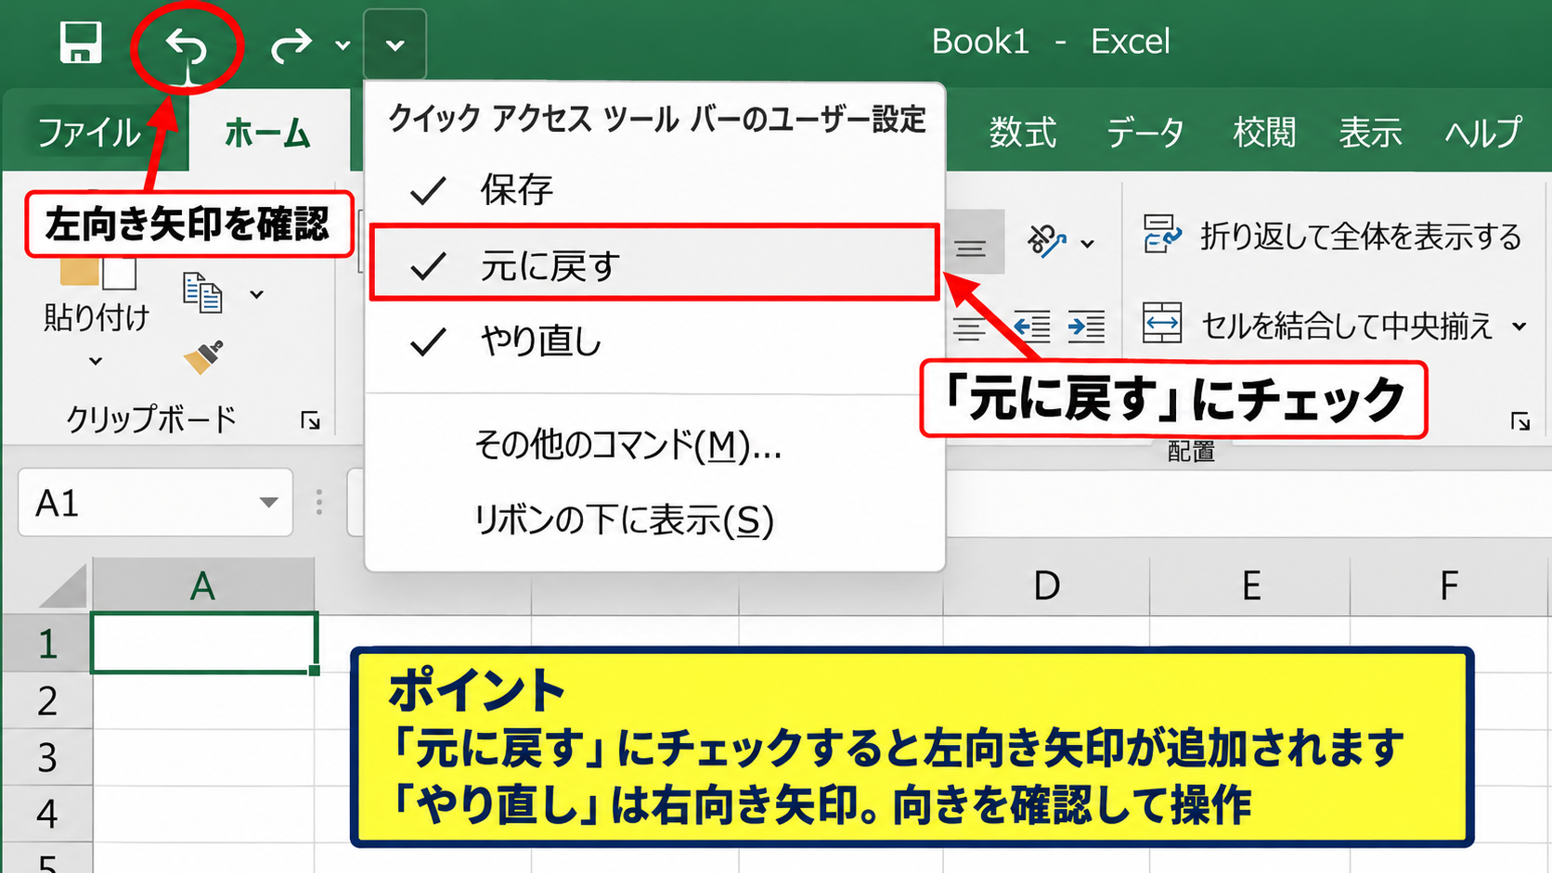Open the 配置 group dialog launcher

[1520, 421]
